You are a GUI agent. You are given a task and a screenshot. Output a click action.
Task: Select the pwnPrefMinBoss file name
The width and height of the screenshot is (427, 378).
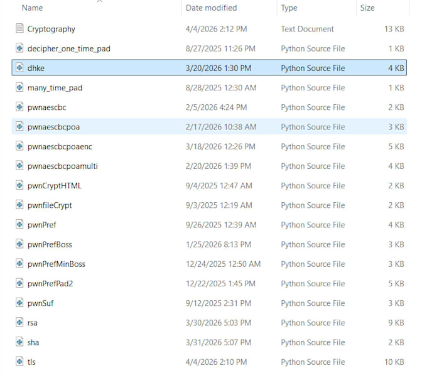[57, 264]
